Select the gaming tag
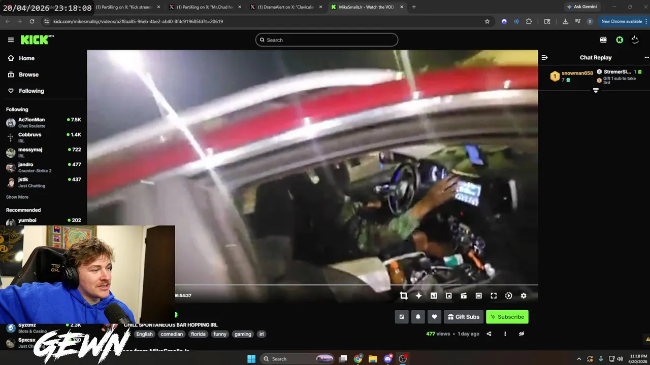The image size is (650, 365). [x=243, y=334]
